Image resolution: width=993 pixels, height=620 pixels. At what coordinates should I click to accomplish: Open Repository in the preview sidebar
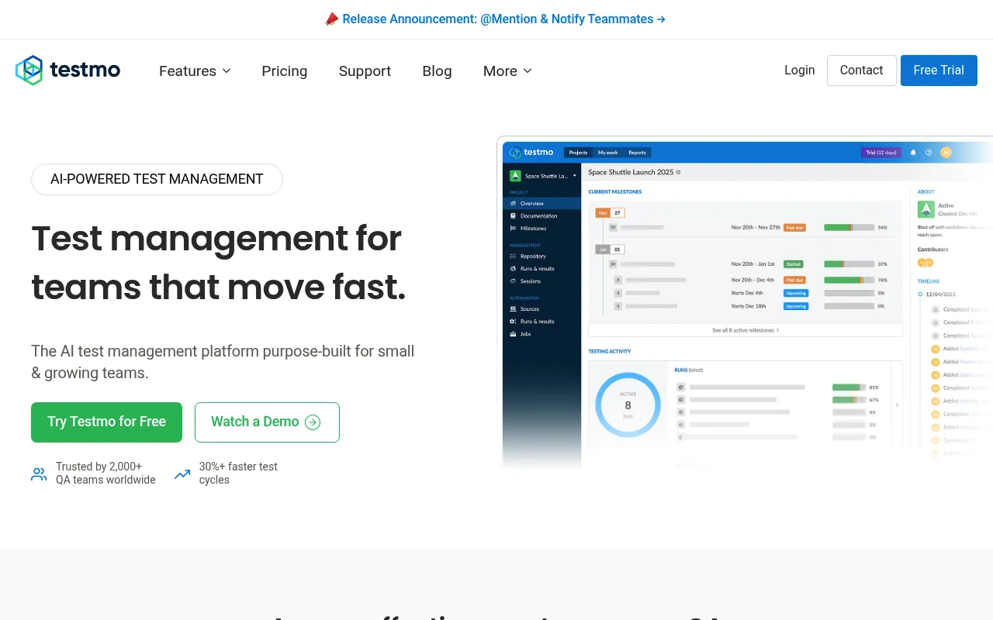click(541, 257)
